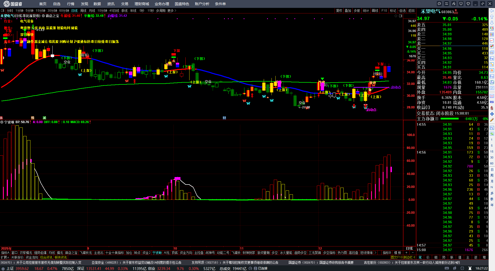The height and width of the screenshot is (271, 495).
Task: Click the plus button to add indicator pane
Action: [407, 253]
